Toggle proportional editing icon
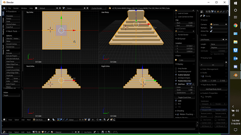This screenshot has height=135, width=241. [93, 120]
